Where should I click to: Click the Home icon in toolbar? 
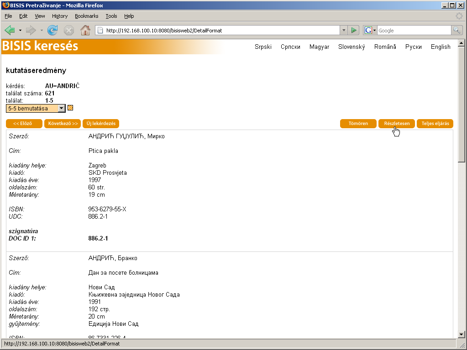pos(85,31)
